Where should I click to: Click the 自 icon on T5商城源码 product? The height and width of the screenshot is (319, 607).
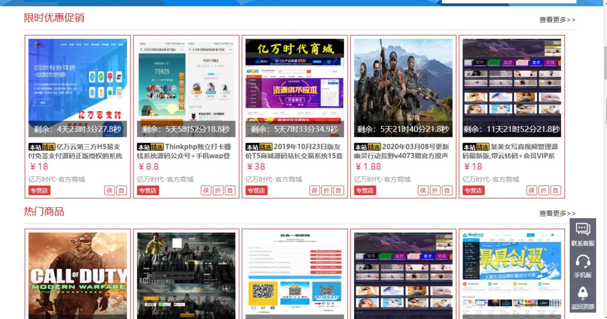338,190
